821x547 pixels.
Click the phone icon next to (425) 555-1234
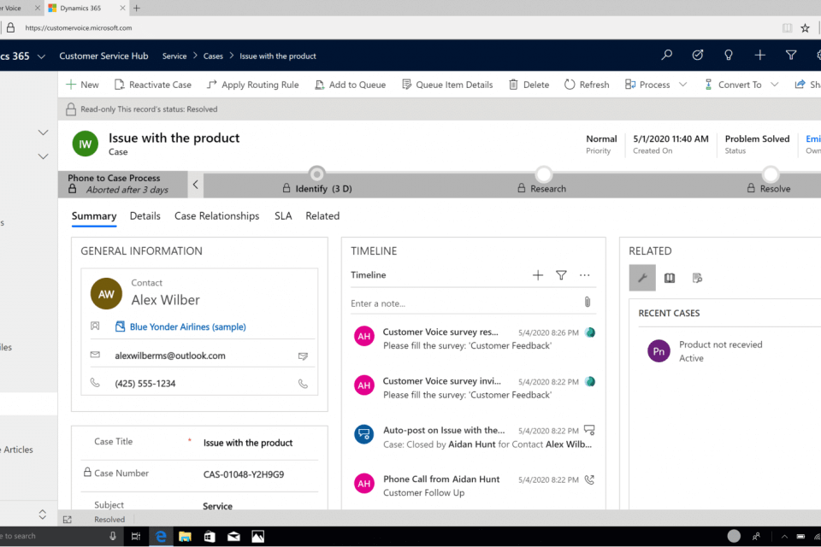tap(303, 384)
